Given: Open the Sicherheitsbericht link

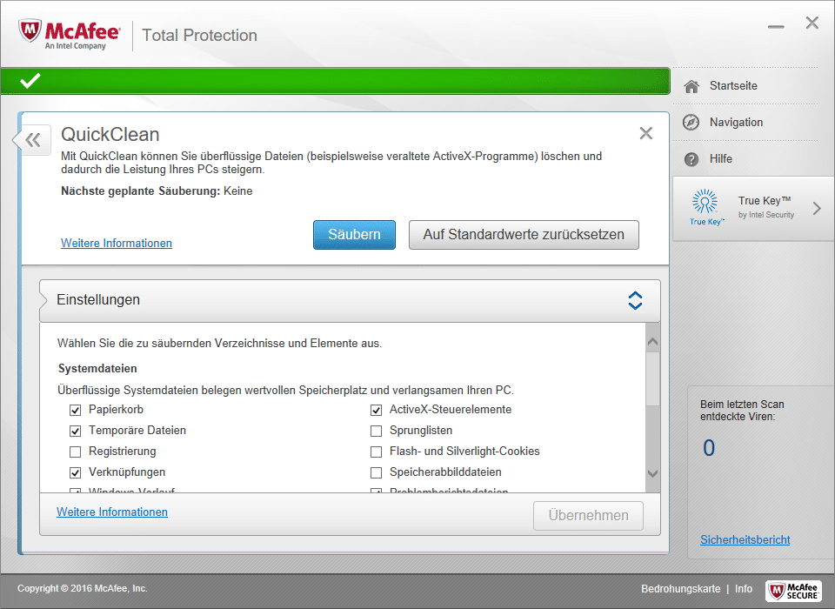Looking at the screenshot, I should [745, 539].
